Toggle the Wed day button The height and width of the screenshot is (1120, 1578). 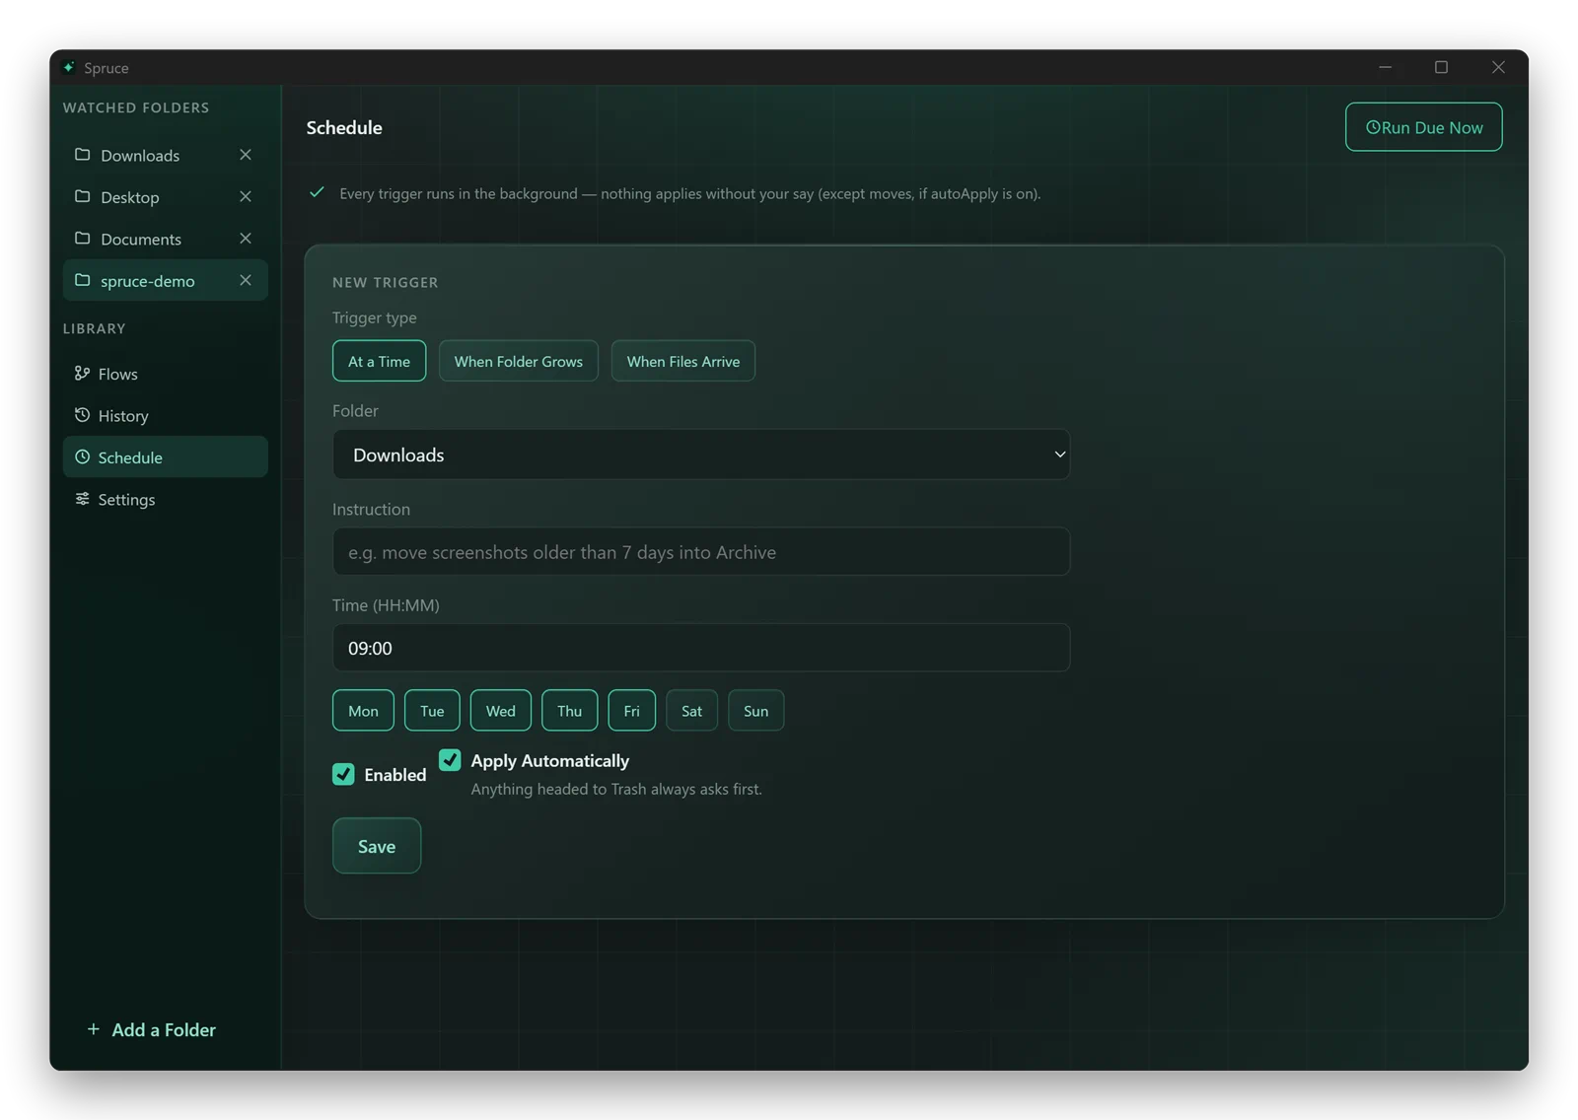500,711
